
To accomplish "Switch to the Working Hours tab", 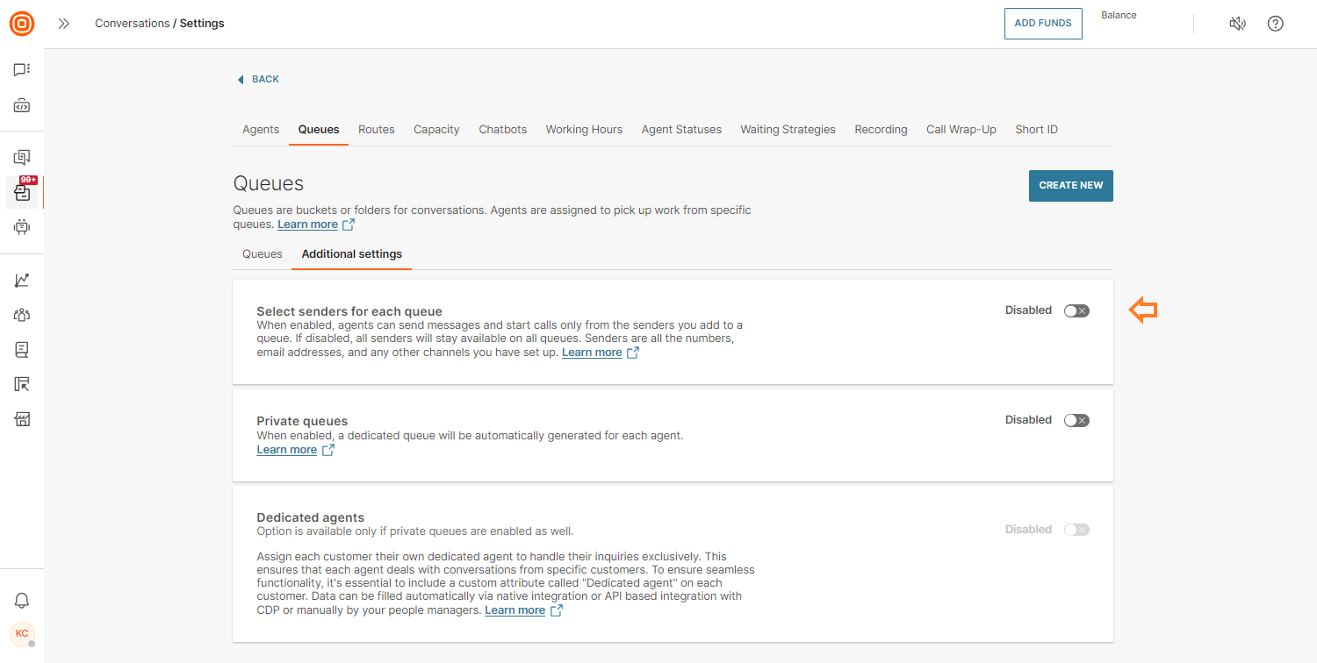I will point(584,130).
